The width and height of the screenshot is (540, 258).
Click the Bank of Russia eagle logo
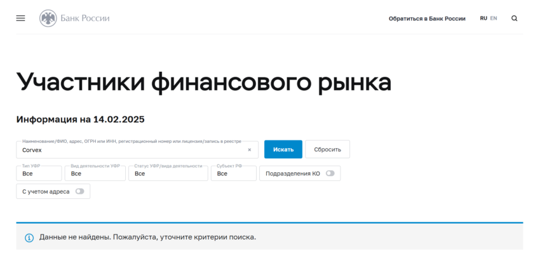[48, 18]
